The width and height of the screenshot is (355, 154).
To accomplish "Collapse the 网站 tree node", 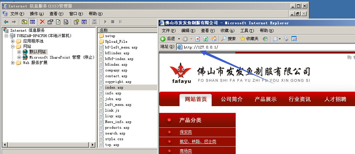I will click(13, 47).
